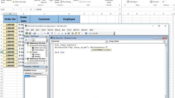Screen dimensions: 175x98
Task: Expand the Excel formula bar
Action: click(120, 10)
